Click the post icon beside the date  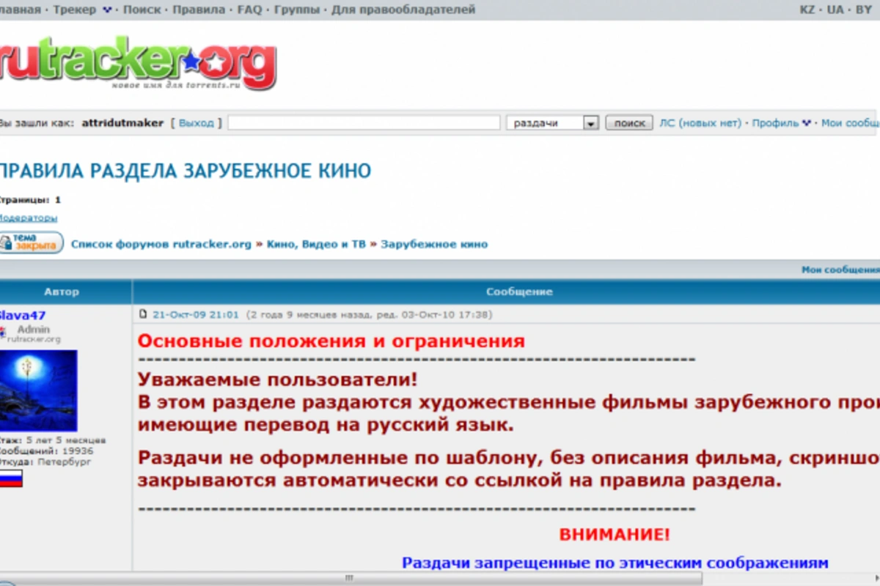pos(144,315)
